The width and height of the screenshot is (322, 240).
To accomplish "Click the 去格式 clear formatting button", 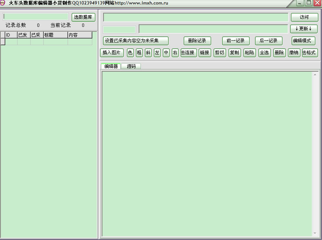I will point(309,53).
